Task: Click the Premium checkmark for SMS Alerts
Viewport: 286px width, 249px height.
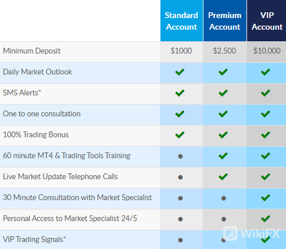Action: point(223,93)
